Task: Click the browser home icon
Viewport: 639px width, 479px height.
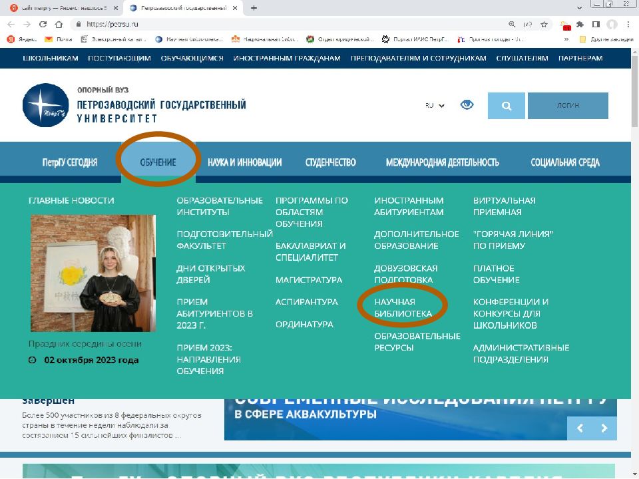Action: (59, 24)
